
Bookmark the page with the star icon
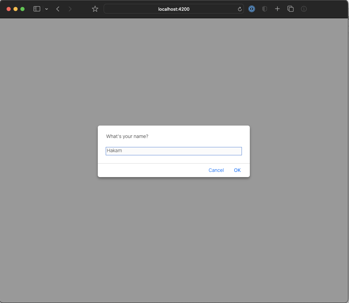point(95,9)
